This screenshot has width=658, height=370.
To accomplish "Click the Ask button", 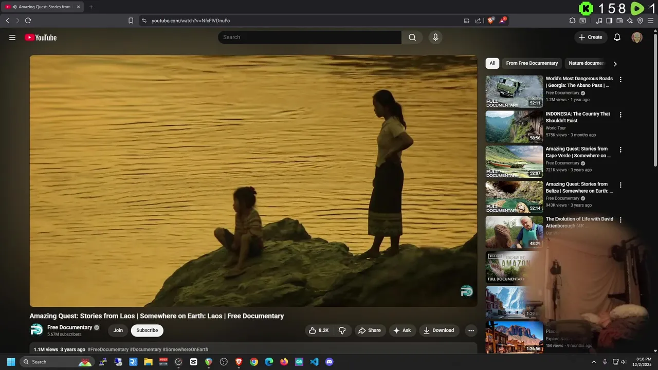I will tap(402, 330).
